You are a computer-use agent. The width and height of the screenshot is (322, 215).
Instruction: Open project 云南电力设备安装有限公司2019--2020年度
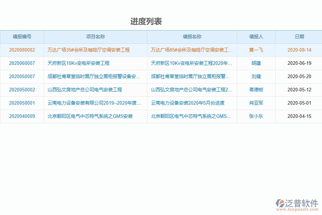coord(92,103)
